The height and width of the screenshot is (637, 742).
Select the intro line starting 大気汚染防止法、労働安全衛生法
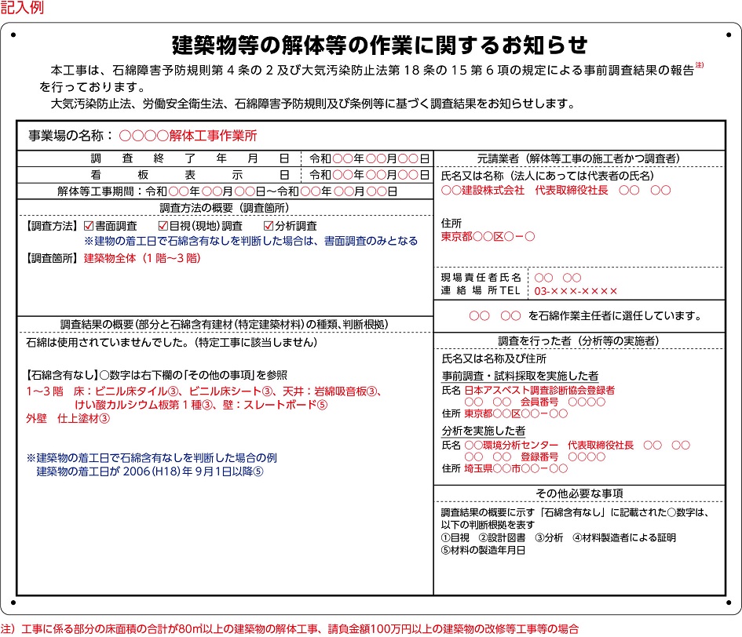(313, 104)
